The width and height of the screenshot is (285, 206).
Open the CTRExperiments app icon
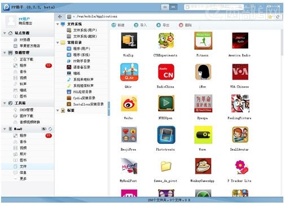[166, 41]
